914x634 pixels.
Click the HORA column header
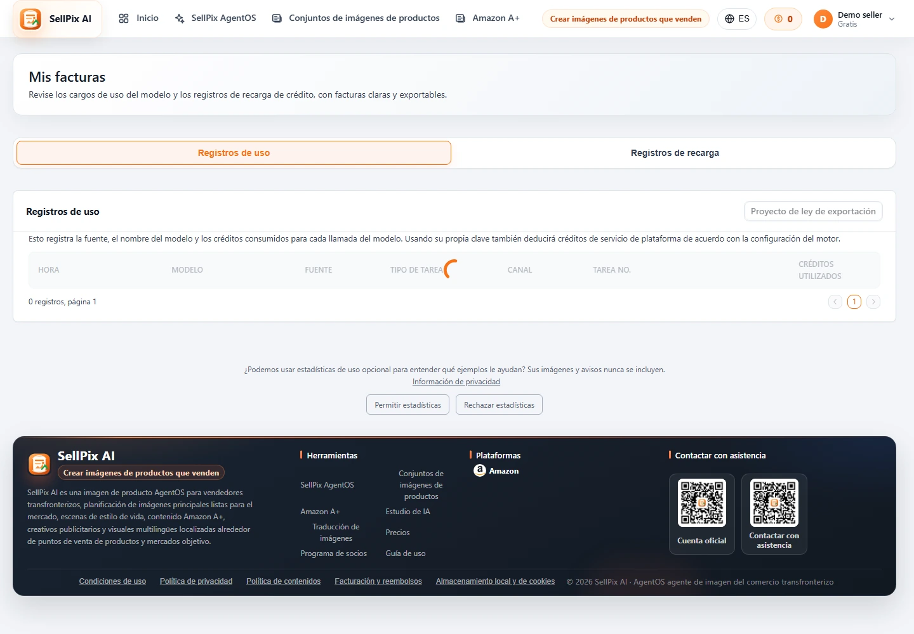[x=49, y=270]
